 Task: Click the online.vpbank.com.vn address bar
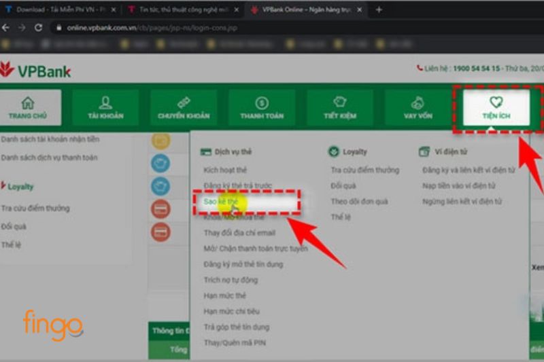click(x=152, y=28)
